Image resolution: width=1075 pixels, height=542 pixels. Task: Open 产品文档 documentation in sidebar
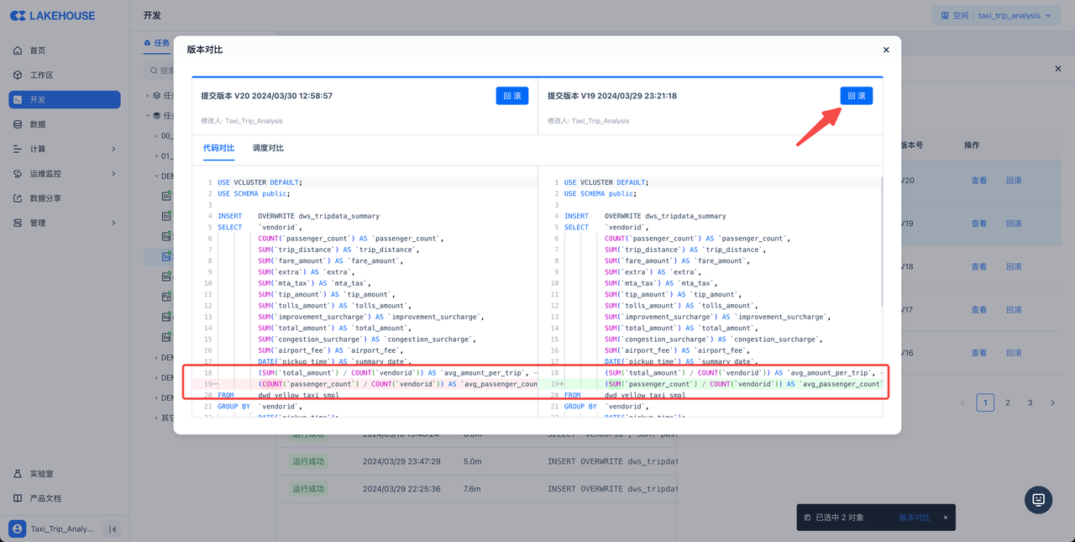(x=45, y=498)
